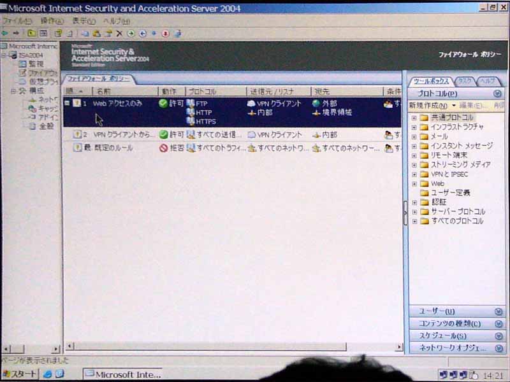Click the green circle arrow toolbar icon
This screenshot has width=510, height=382.
point(131,34)
